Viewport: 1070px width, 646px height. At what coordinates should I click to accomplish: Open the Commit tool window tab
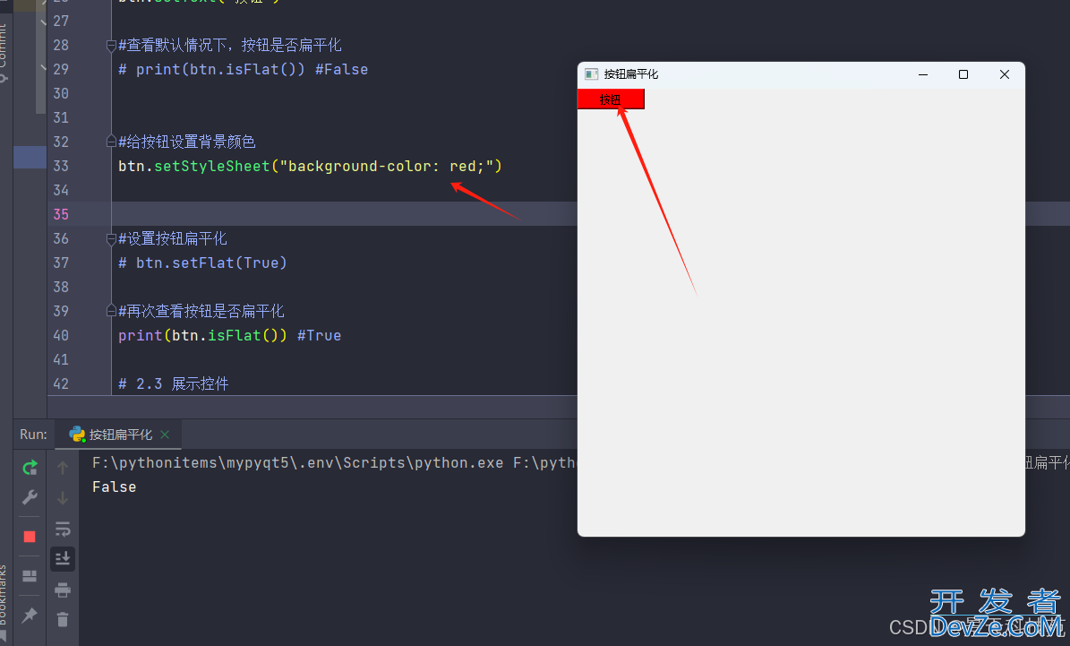click(4, 51)
